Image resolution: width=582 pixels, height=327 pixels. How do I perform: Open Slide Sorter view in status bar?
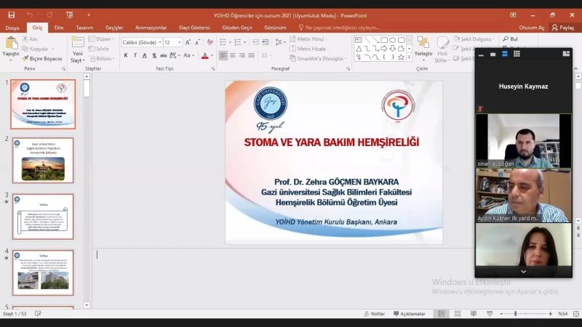(457, 314)
